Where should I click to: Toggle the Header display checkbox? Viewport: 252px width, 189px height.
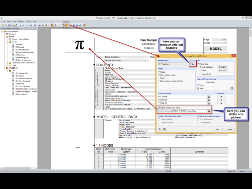click(x=159, y=72)
